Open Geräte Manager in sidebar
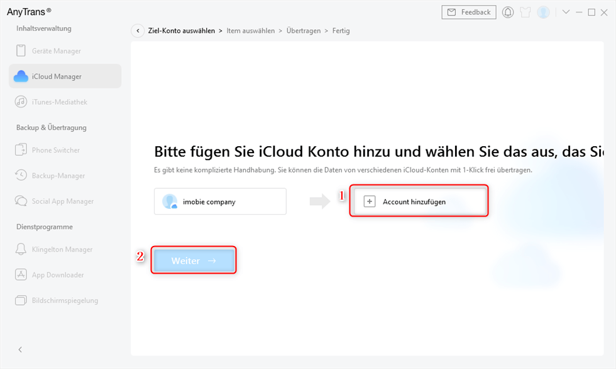This screenshot has height=369, width=616. (x=65, y=51)
